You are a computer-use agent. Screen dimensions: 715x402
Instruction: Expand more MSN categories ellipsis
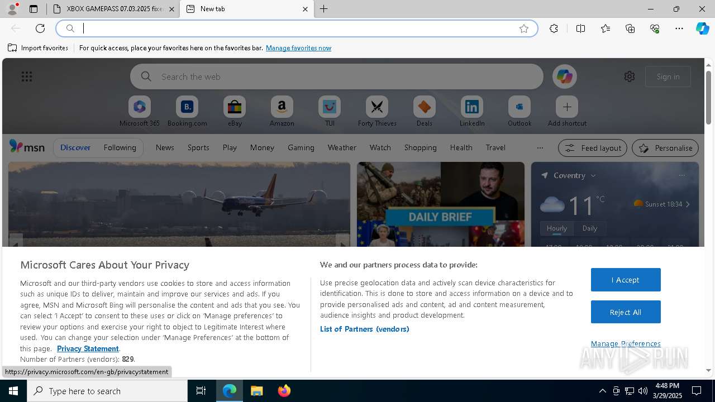(x=540, y=148)
